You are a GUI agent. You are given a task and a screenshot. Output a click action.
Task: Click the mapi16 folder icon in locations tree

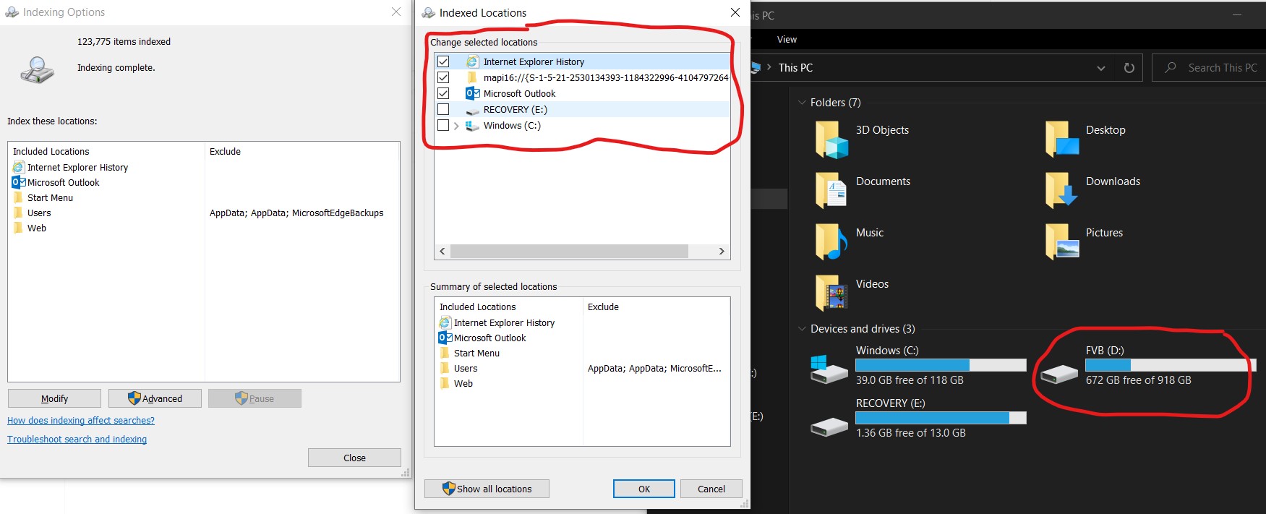(472, 77)
